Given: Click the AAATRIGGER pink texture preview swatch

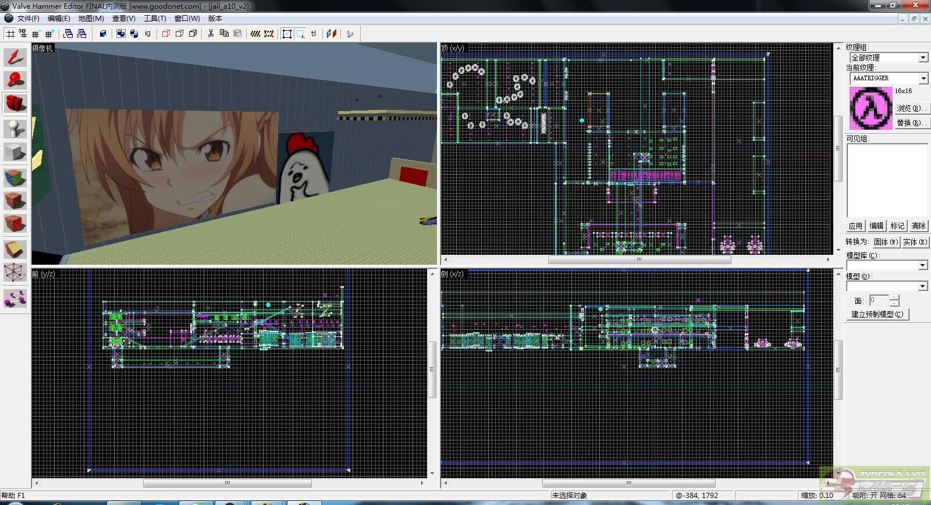Looking at the screenshot, I should click(x=870, y=108).
